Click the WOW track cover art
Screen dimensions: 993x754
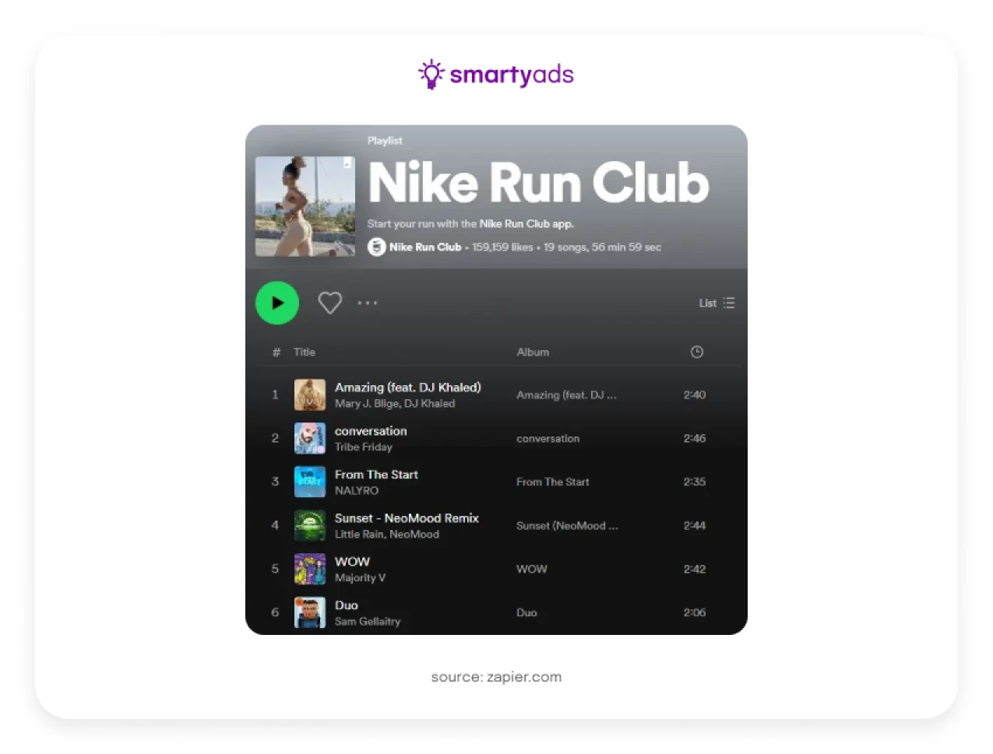(x=310, y=570)
